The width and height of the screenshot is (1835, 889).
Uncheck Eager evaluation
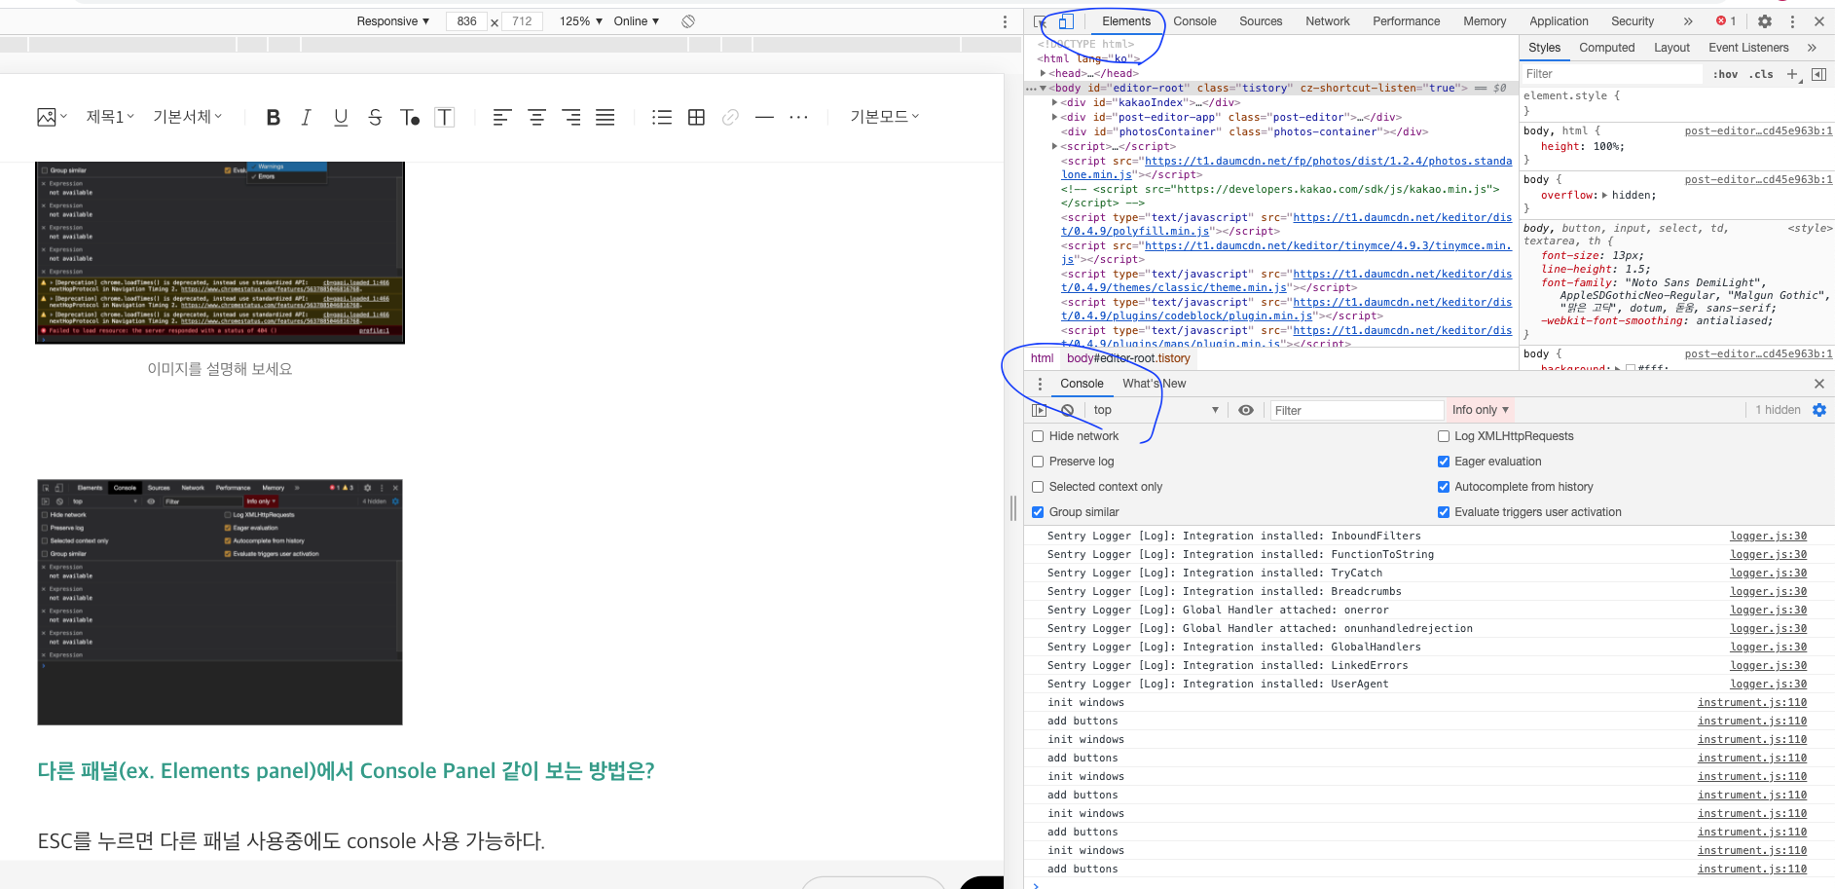[x=1444, y=462]
